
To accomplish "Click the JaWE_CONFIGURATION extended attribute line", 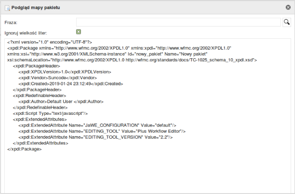I will coord(97,125).
